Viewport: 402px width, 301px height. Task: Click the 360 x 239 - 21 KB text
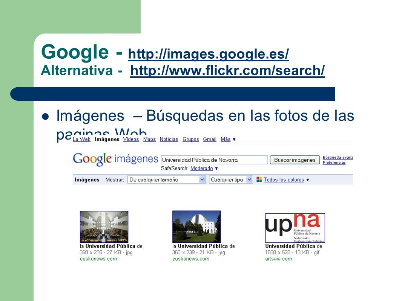point(199,252)
